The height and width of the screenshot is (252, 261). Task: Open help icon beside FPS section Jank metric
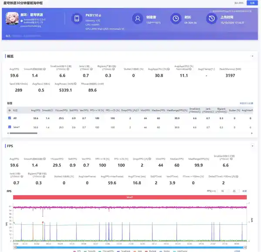pos(22,177)
